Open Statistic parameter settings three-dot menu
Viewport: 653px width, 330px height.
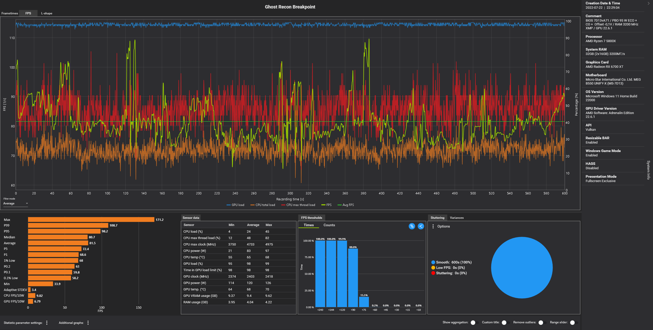[x=47, y=323]
